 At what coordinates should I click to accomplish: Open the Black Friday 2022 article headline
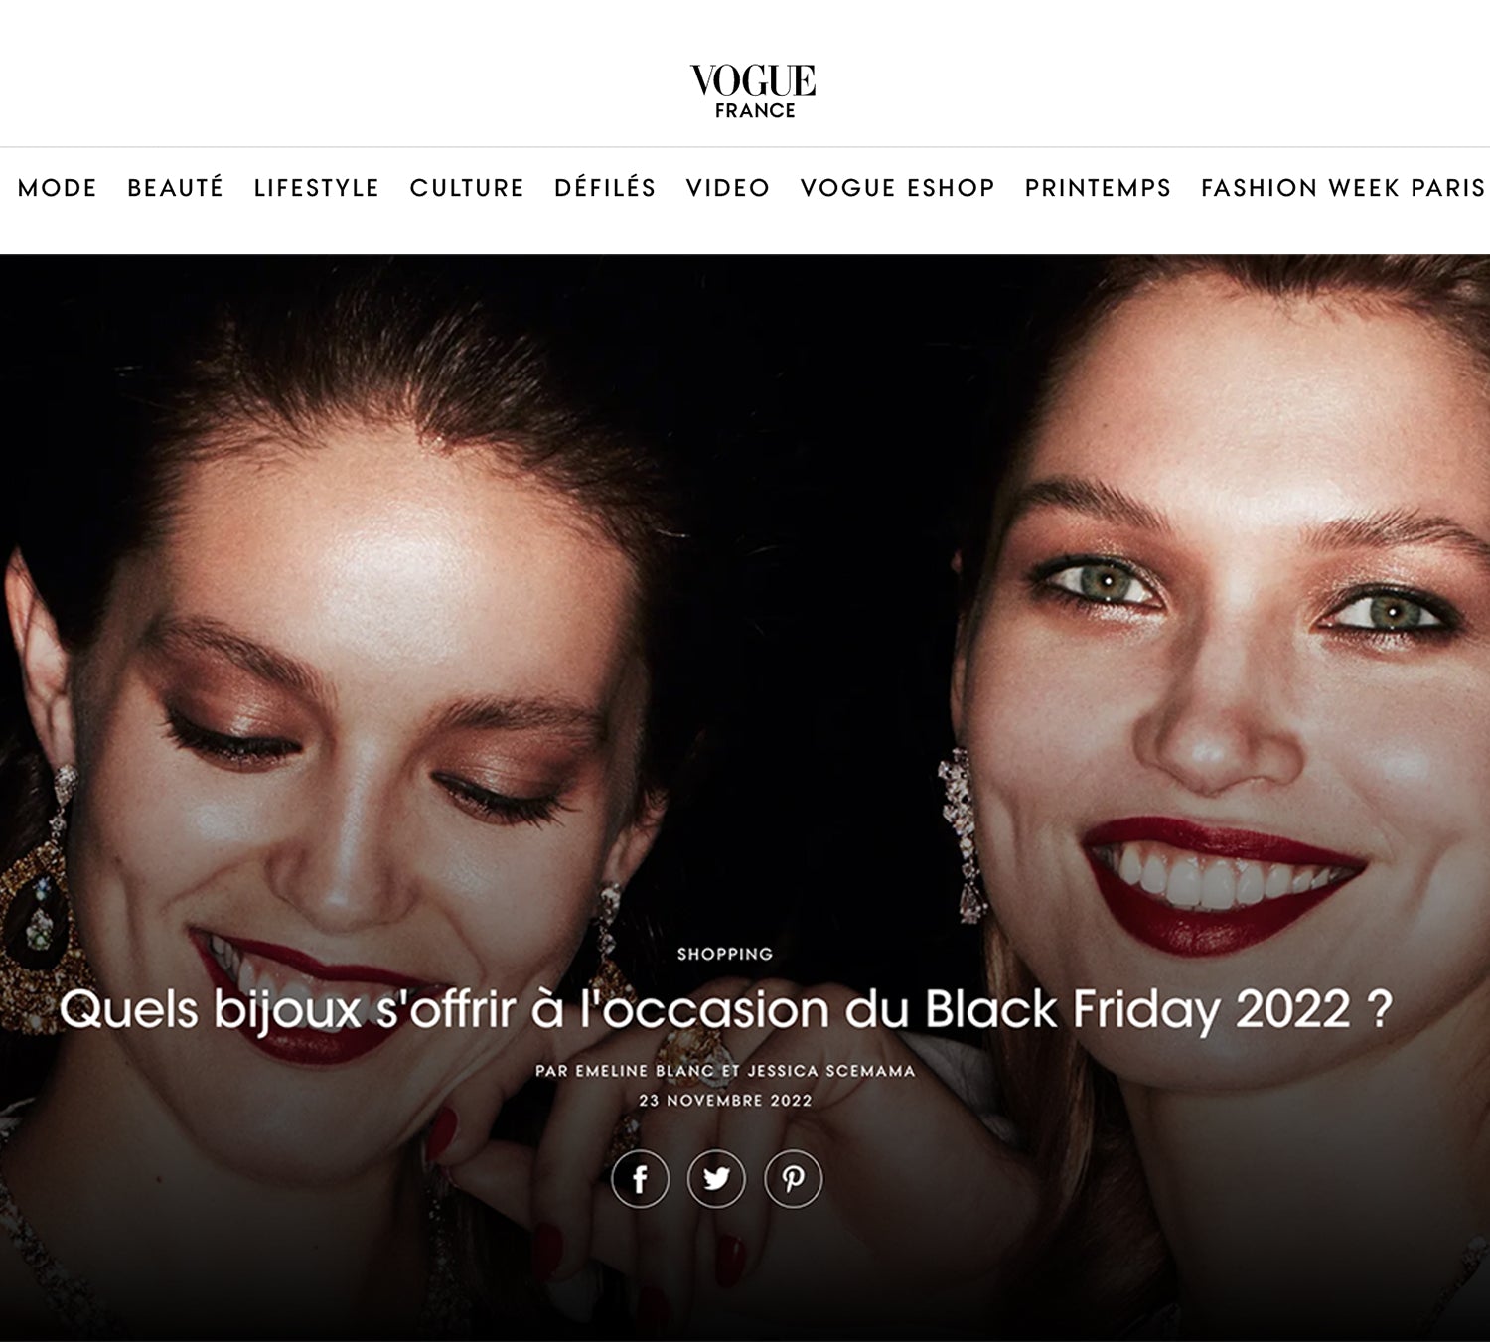click(x=725, y=1010)
